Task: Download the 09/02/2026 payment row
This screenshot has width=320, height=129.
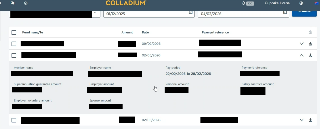Action: point(310,44)
